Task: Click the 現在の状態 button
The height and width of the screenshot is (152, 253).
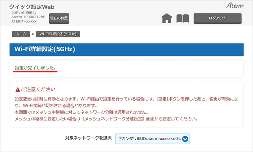Action: pyautogui.click(x=59, y=18)
